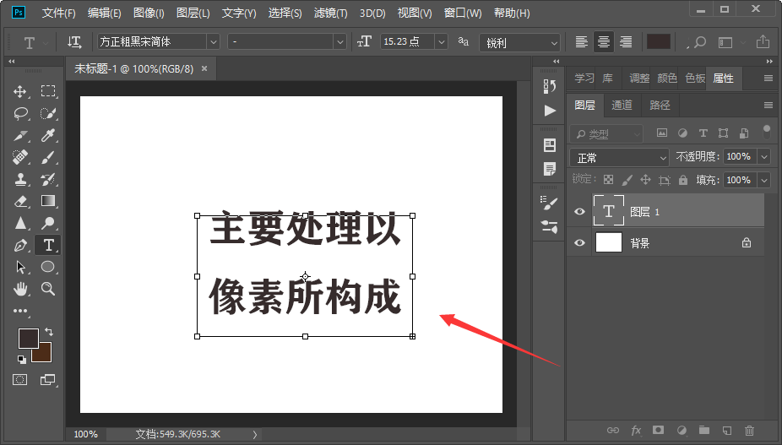The height and width of the screenshot is (445, 782).
Task: Add a layer mask button
Action: (x=659, y=430)
